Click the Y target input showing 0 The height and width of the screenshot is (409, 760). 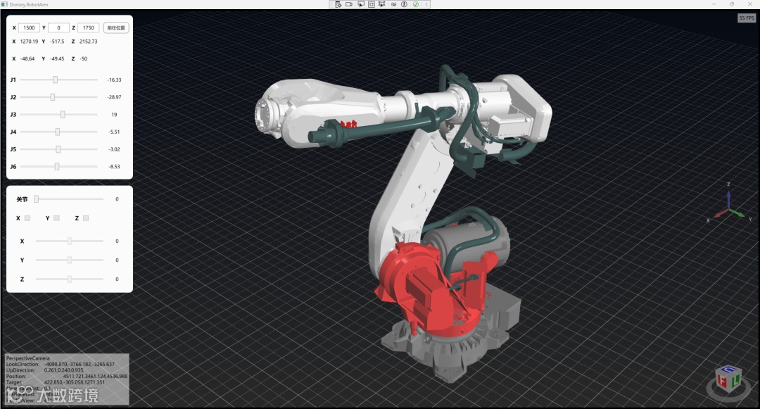click(x=58, y=27)
